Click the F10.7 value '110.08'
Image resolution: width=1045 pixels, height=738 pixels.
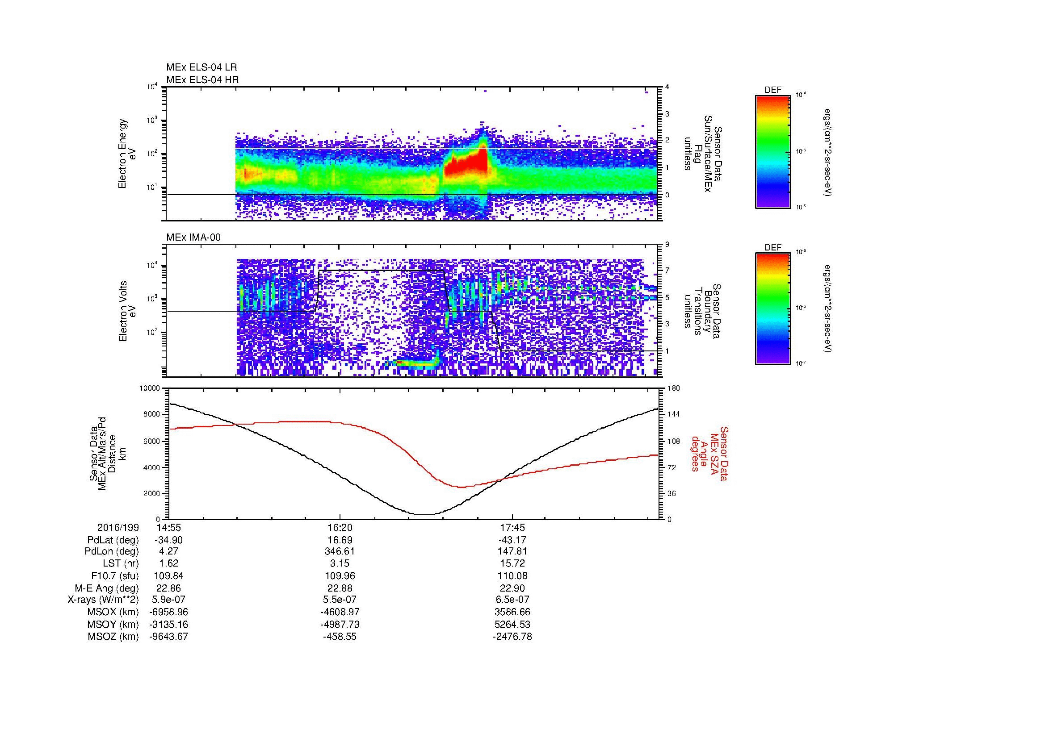[512, 575]
